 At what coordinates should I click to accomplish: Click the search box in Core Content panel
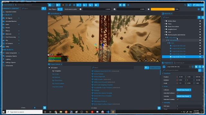click(31, 9)
